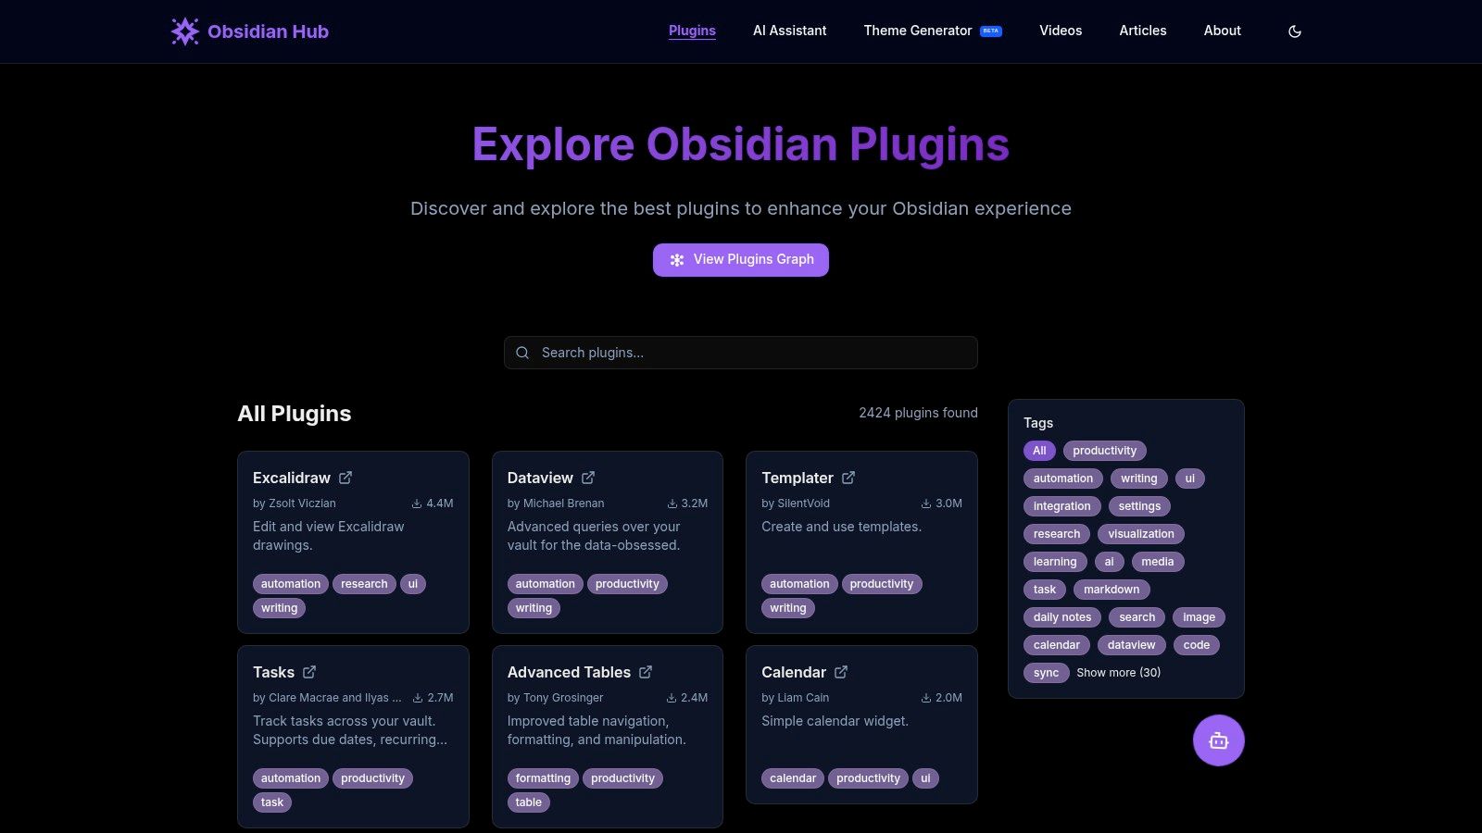This screenshot has width=1482, height=833.
Task: Click the Obsidian Hub logo icon
Action: [185, 31]
